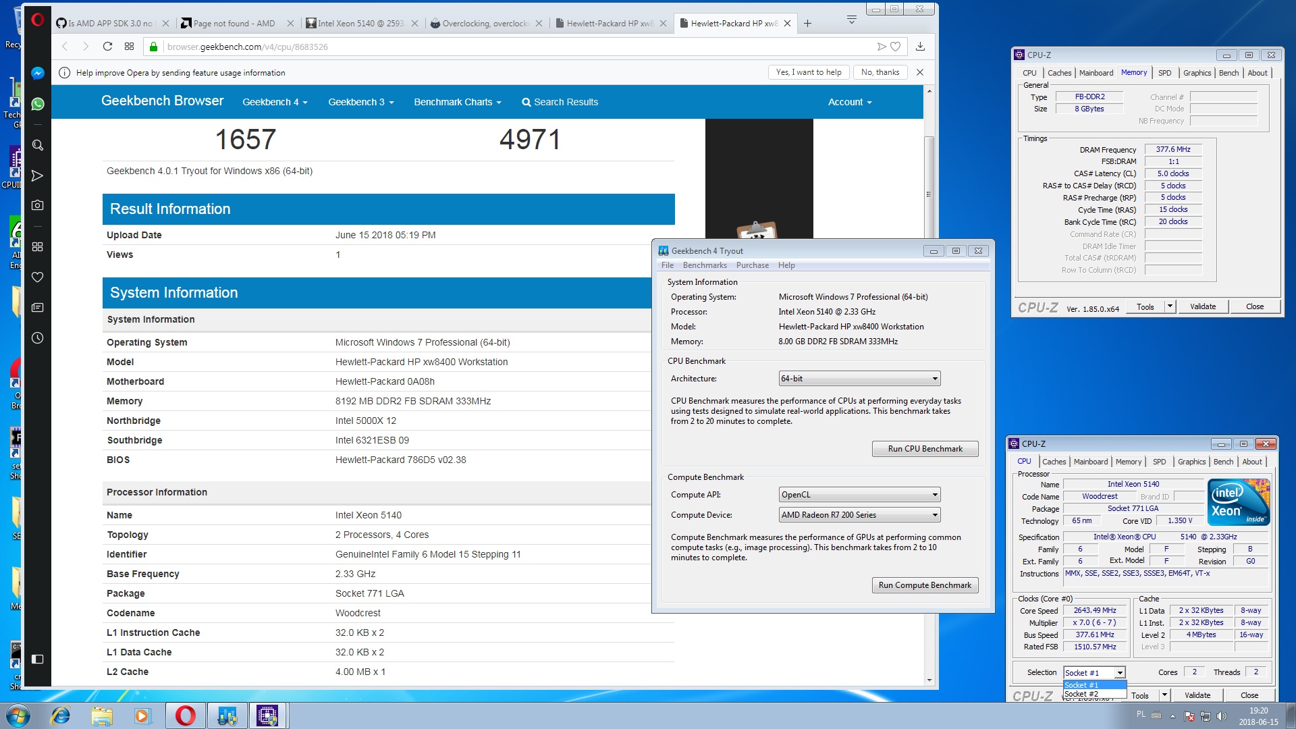Click Run CPU Benchmark button
This screenshot has width=1296, height=729.
[925, 449]
